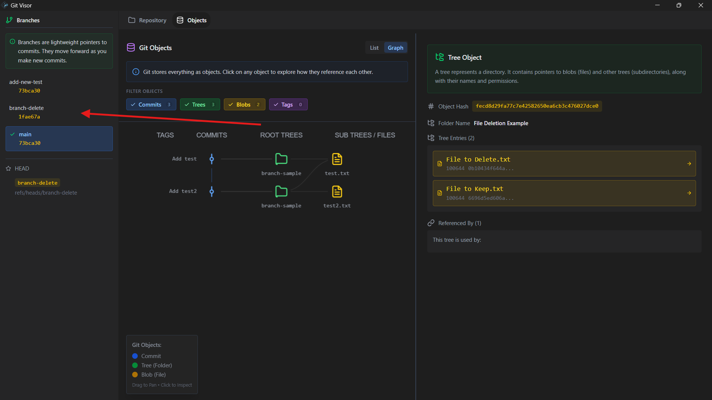Click the Object Hash hash icon
The width and height of the screenshot is (712, 400).
coord(431,106)
